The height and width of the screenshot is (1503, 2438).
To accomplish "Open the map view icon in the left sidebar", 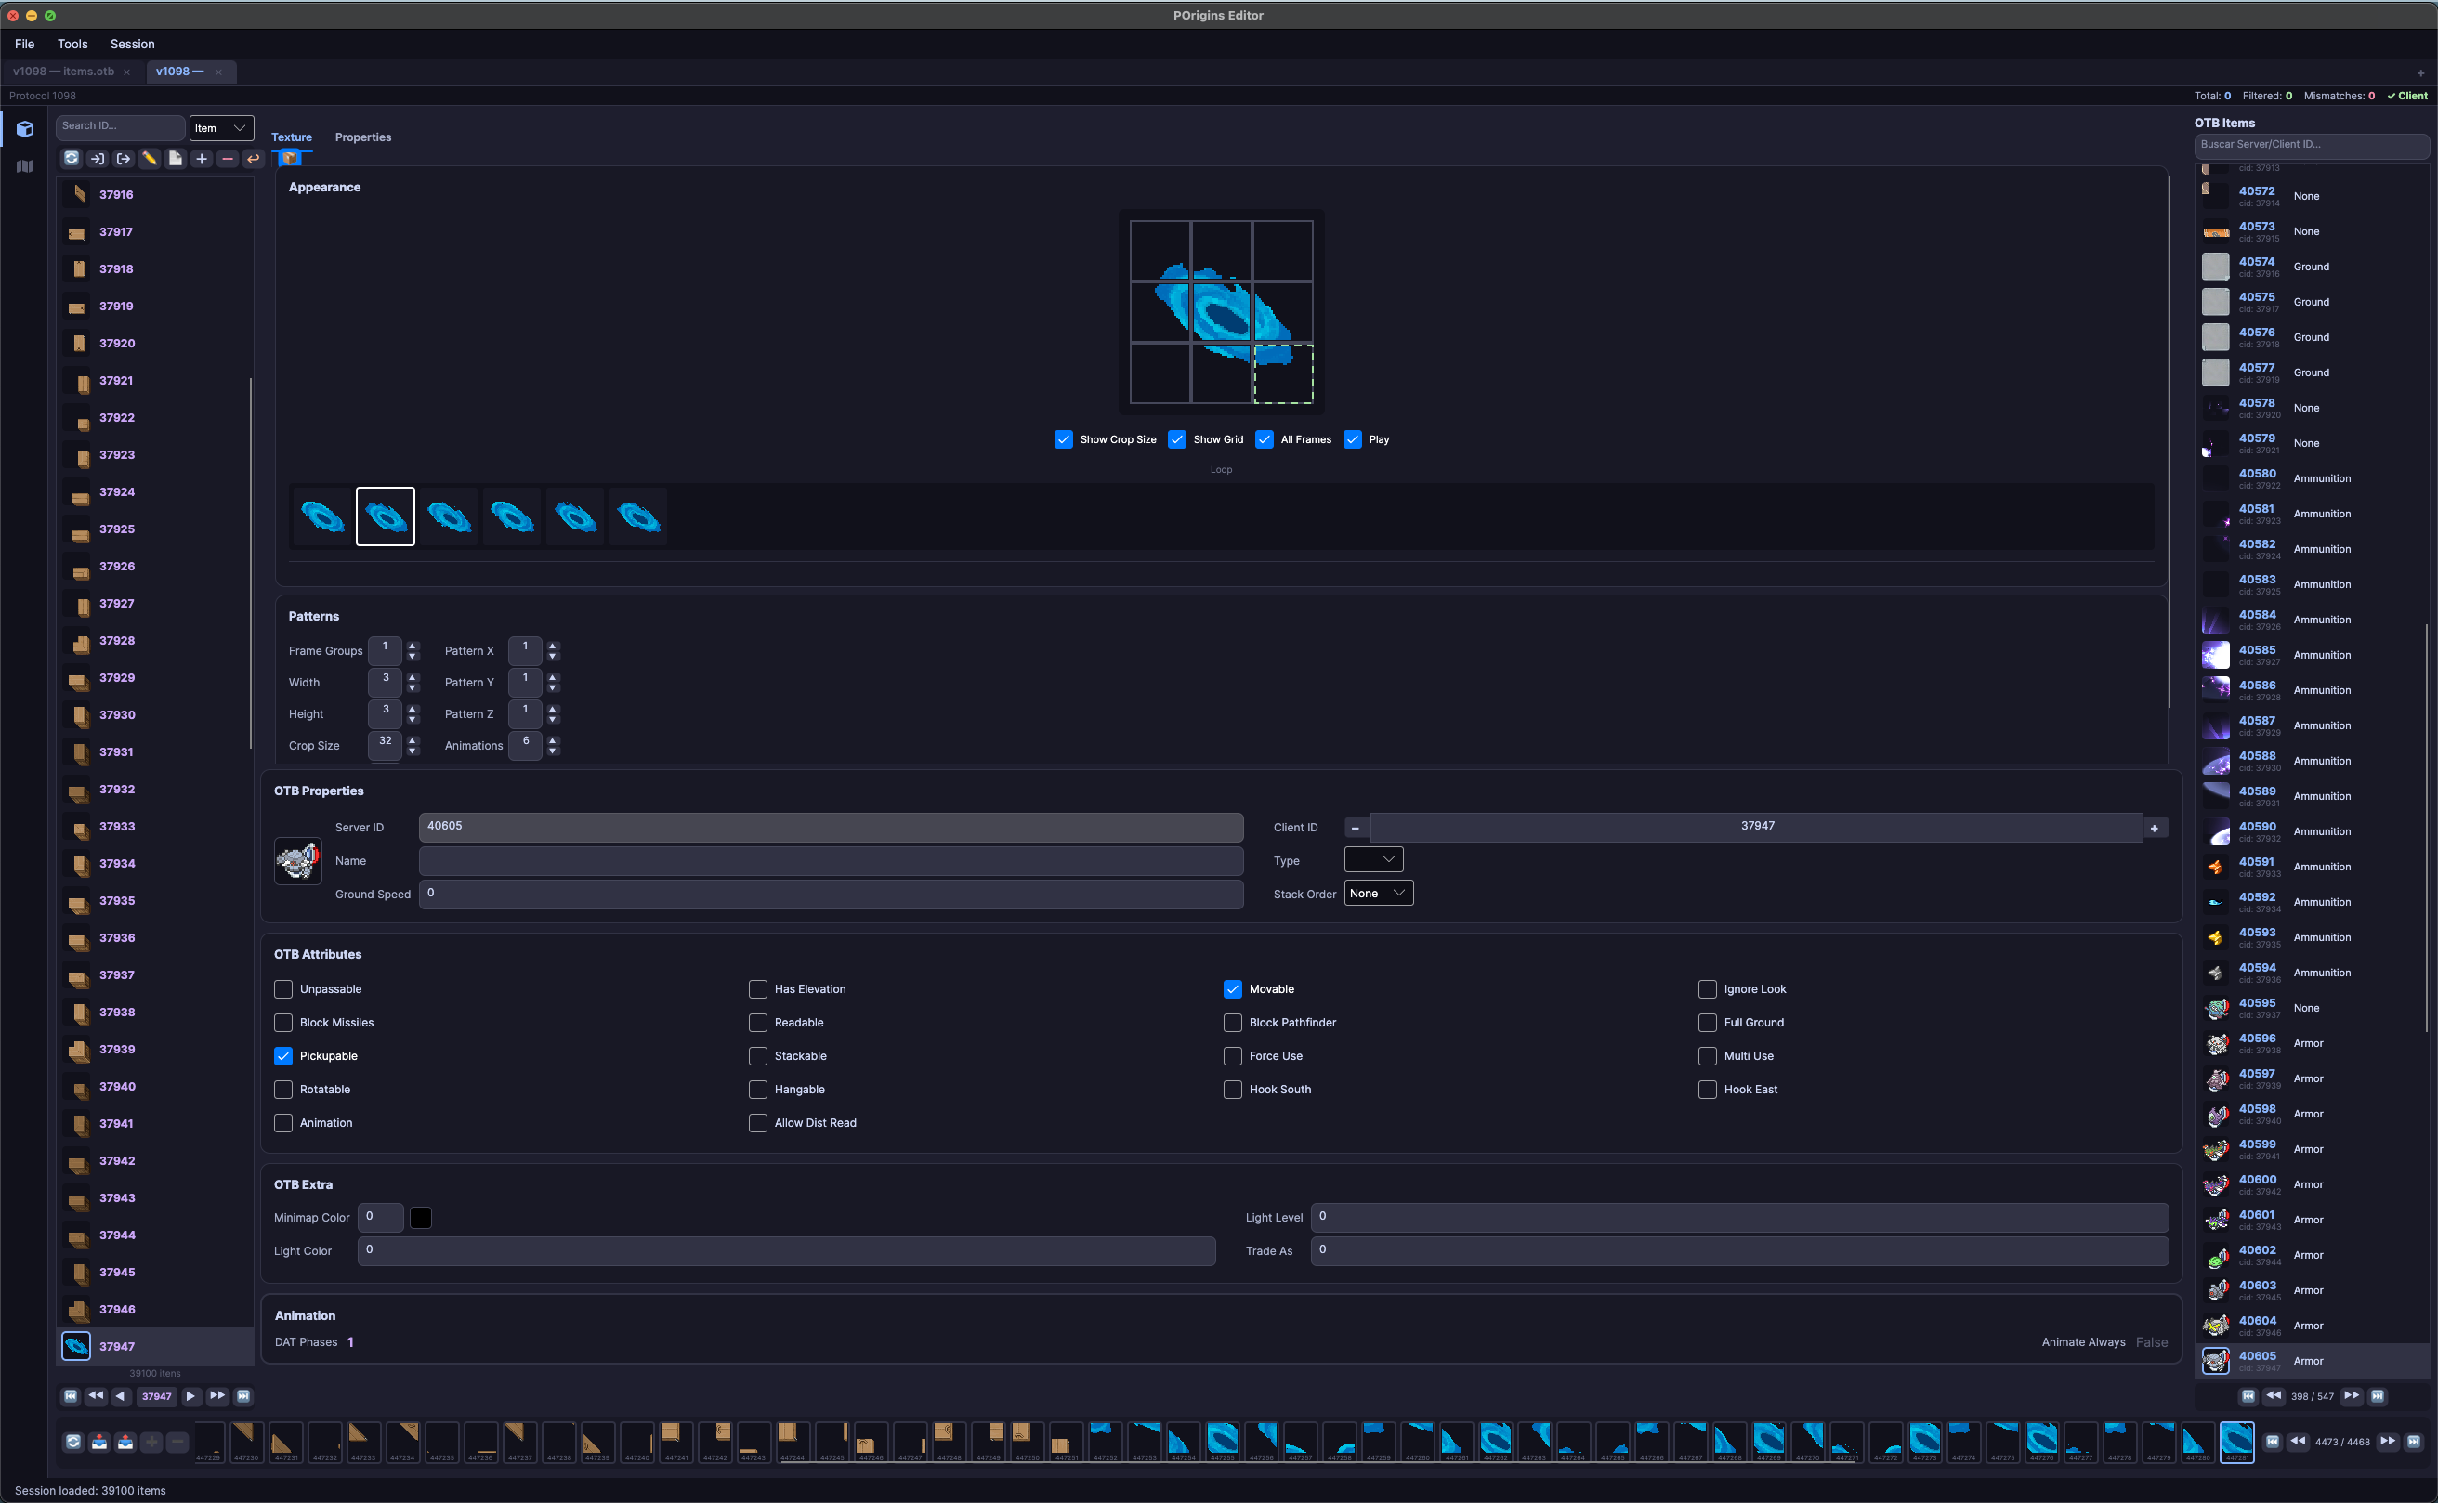I will pyautogui.click(x=24, y=166).
